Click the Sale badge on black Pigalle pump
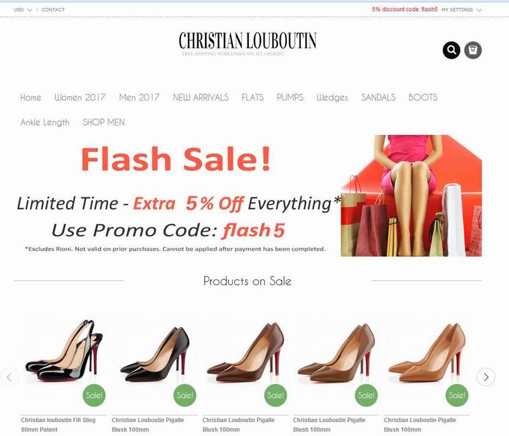This screenshot has width=509, height=436. coord(185,395)
